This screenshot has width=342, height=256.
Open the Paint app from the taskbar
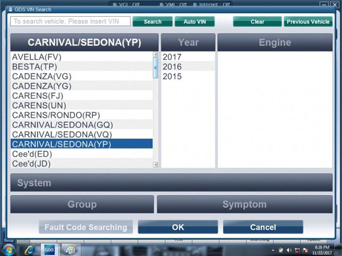70,250
